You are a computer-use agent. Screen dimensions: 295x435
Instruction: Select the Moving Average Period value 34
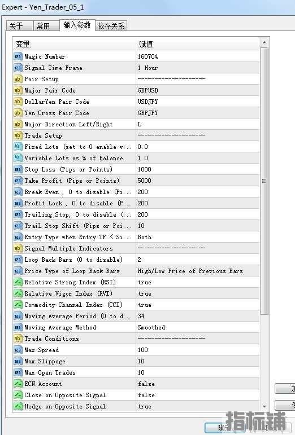point(141,317)
